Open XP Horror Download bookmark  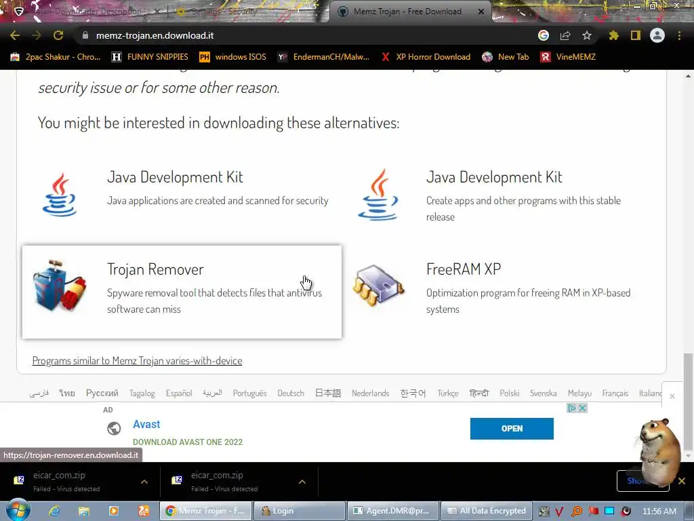point(426,57)
